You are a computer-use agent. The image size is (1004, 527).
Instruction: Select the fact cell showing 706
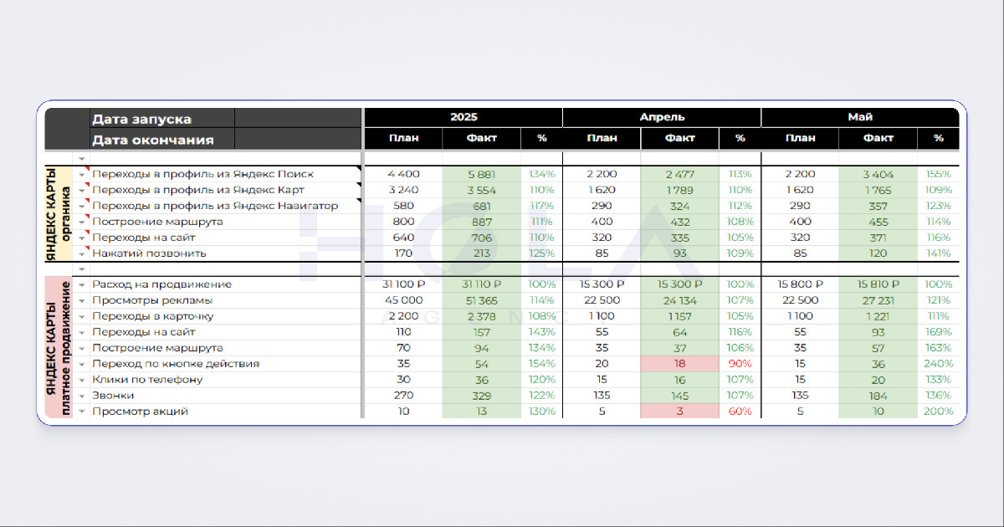click(482, 238)
